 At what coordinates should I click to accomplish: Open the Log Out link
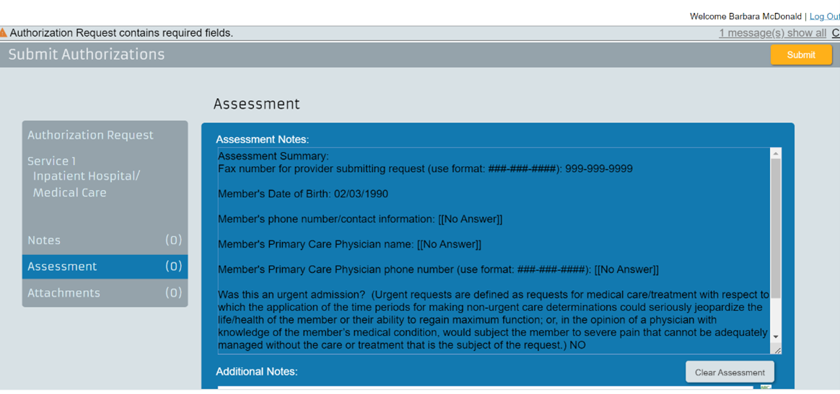click(x=824, y=17)
